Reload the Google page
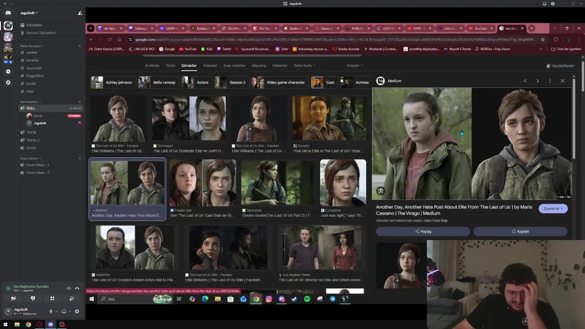 tap(110, 39)
